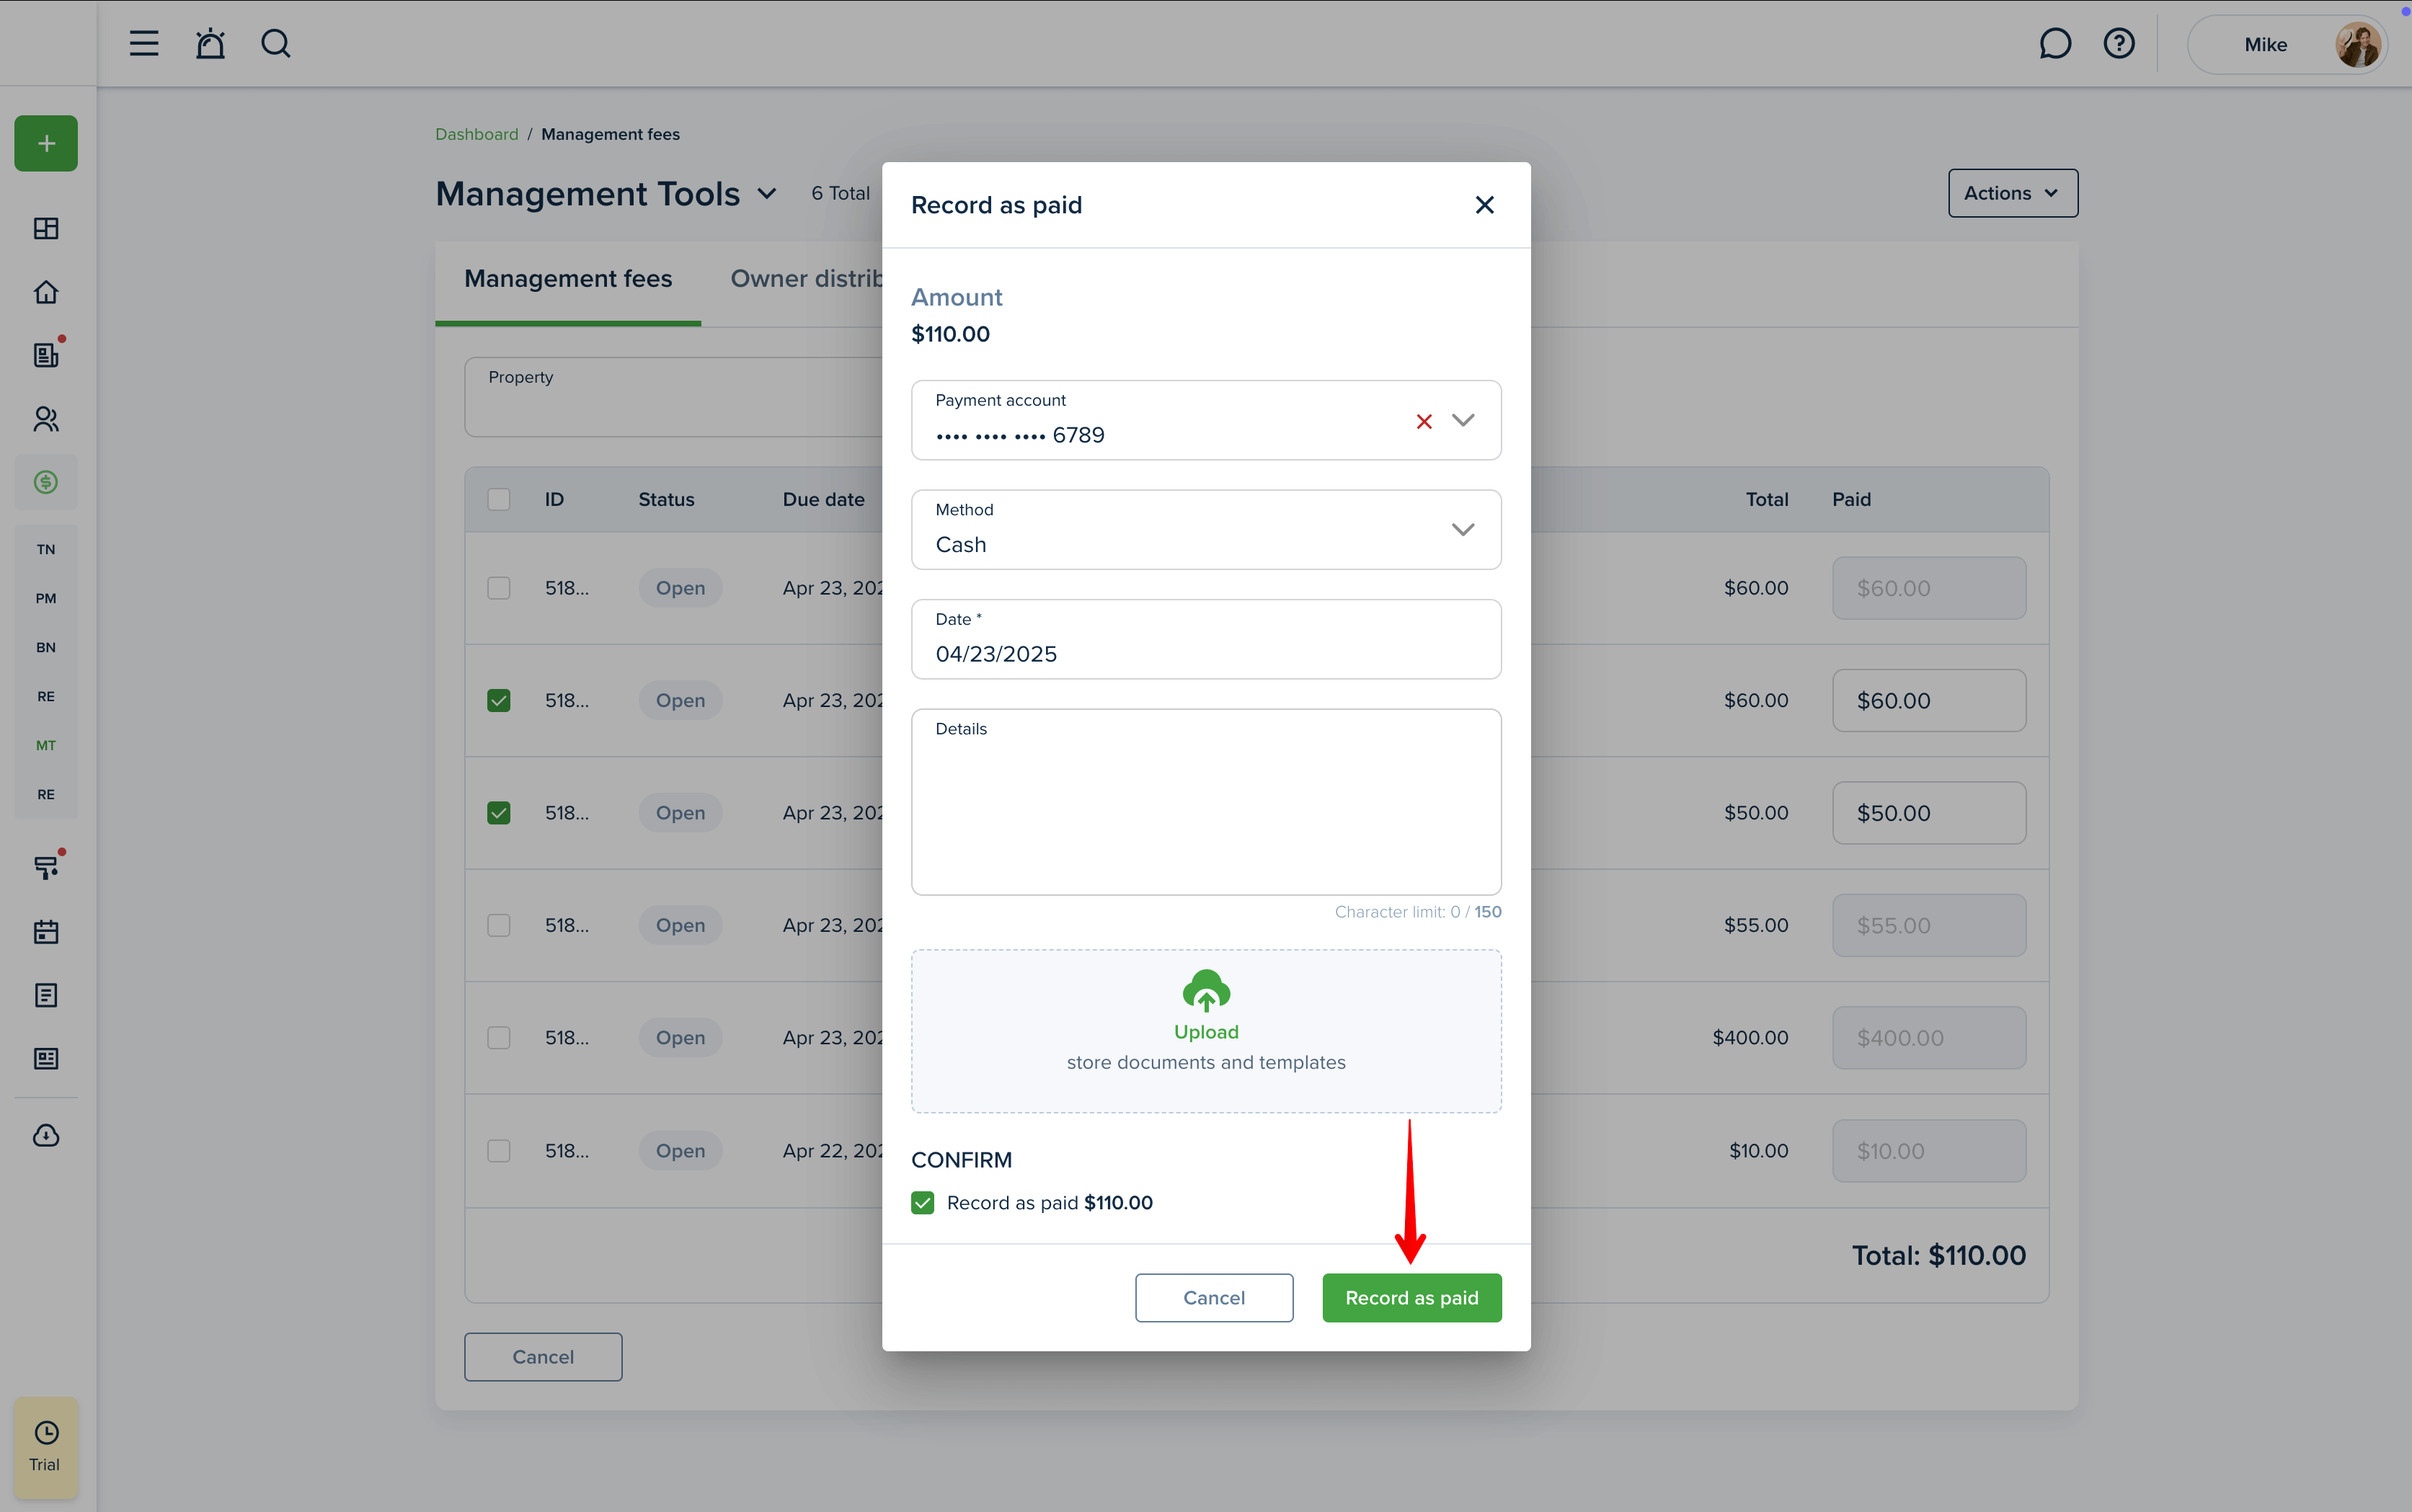Viewport: 2412px width, 1512px height.
Task: Open the calendar icon in sidebar
Action: 46,932
